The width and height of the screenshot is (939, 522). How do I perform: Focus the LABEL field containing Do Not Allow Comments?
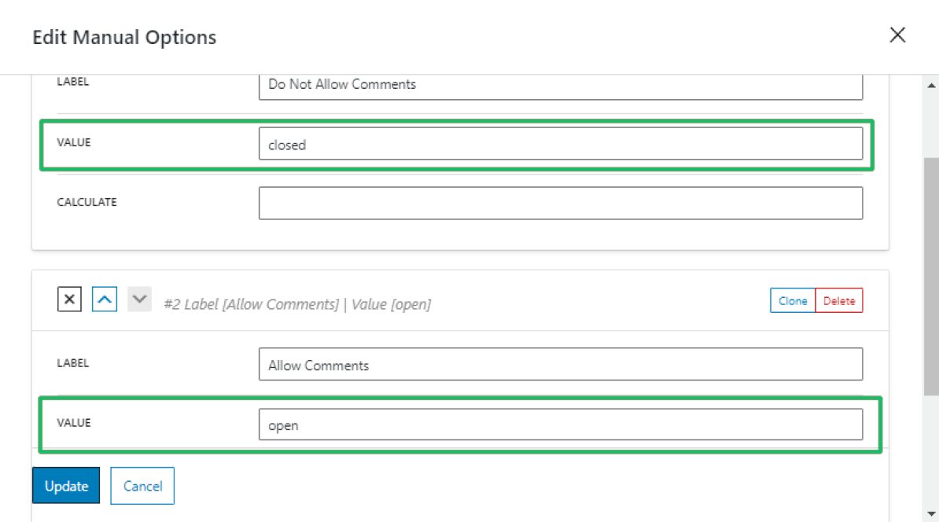(x=561, y=84)
